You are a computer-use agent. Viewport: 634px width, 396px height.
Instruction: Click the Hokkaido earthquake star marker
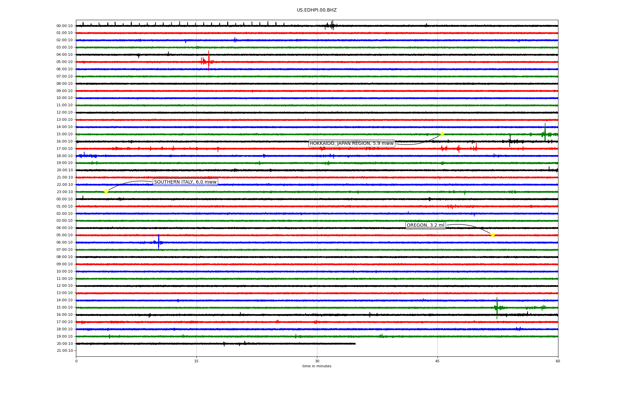tap(442, 134)
